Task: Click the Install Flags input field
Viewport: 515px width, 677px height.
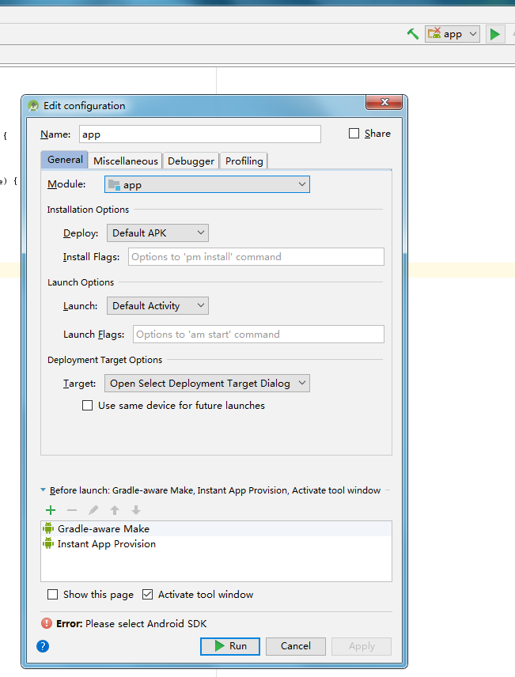Action: tap(256, 257)
